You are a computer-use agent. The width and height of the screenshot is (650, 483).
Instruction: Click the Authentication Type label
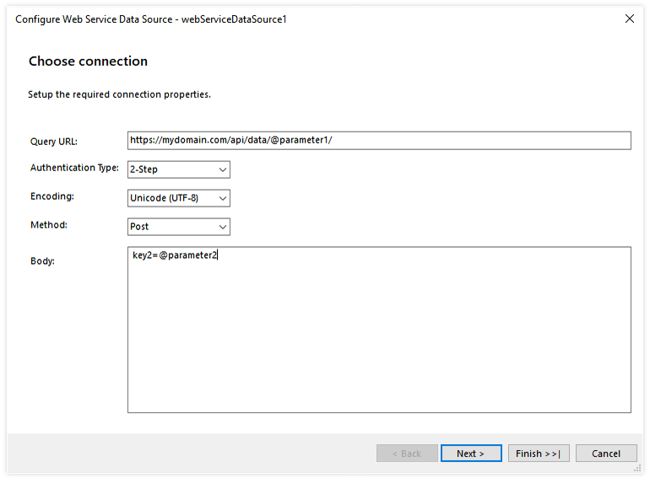[74, 168]
